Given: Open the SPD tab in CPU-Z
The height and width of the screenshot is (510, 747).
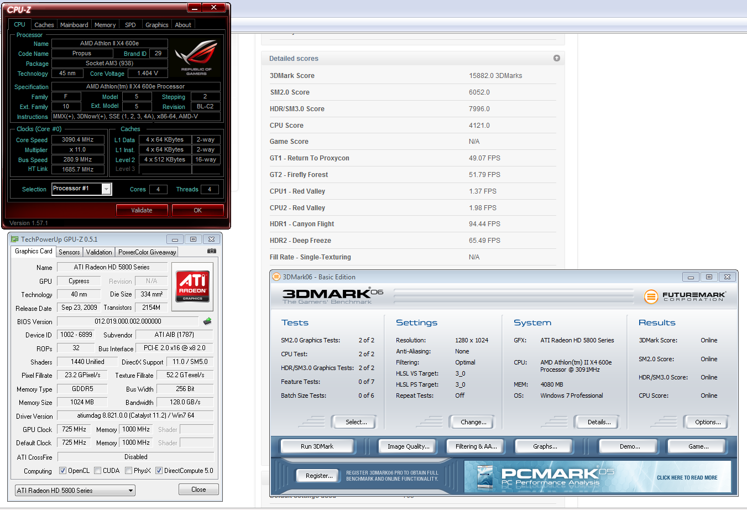Looking at the screenshot, I should click(x=130, y=25).
